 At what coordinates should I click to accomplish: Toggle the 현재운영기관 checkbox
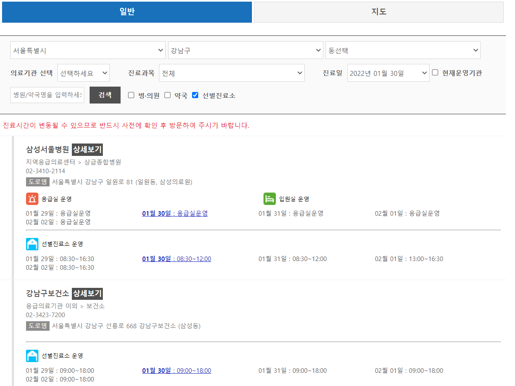(435, 73)
